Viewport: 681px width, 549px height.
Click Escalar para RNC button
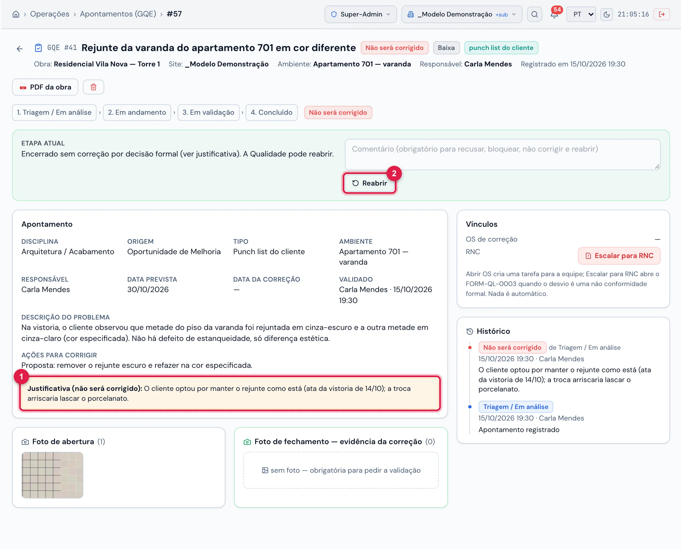pos(619,256)
